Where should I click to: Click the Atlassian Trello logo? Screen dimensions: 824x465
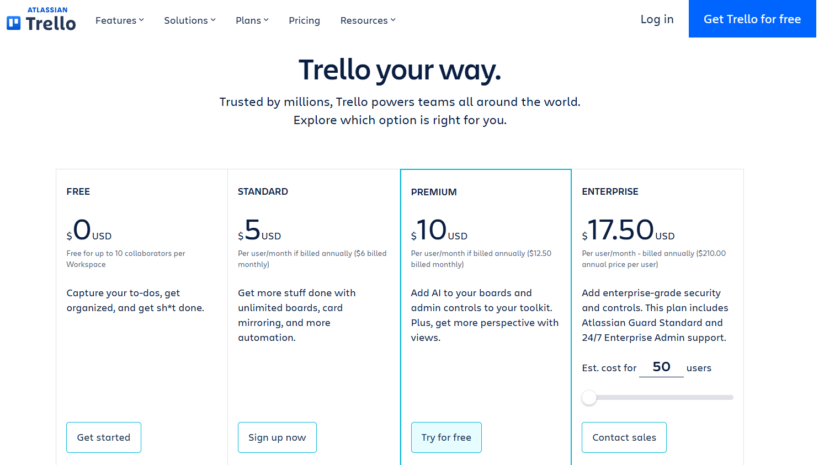tap(41, 19)
